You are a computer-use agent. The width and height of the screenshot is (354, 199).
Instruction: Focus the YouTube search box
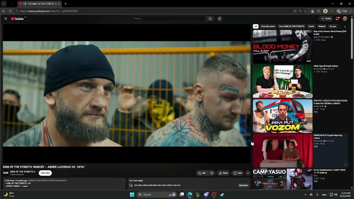[x=169, y=19]
